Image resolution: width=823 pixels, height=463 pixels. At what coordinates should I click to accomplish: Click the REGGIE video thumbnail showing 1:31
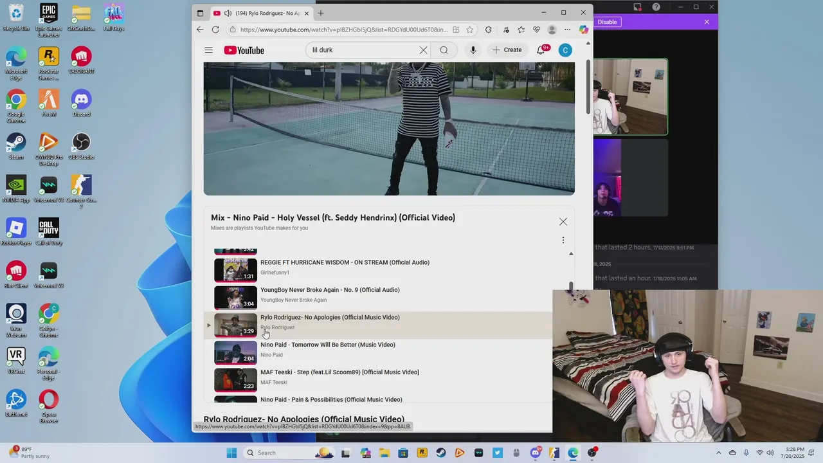coord(235,270)
